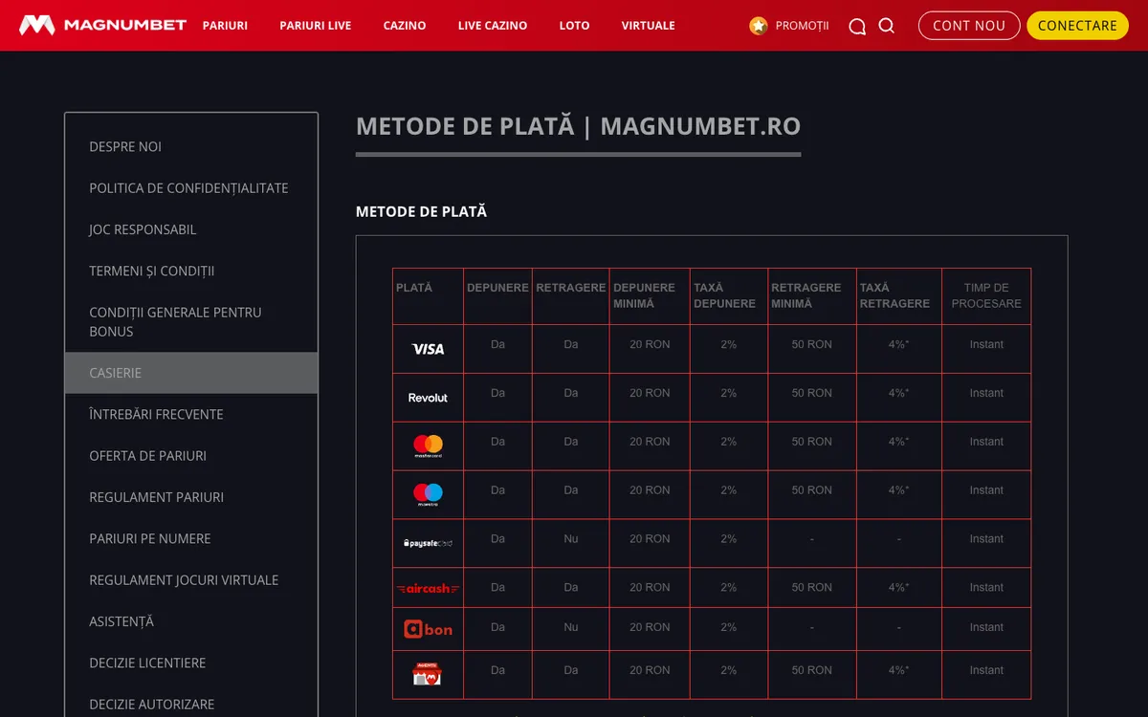
Task: Click the Taxă Depunere column header
Action: click(724, 295)
